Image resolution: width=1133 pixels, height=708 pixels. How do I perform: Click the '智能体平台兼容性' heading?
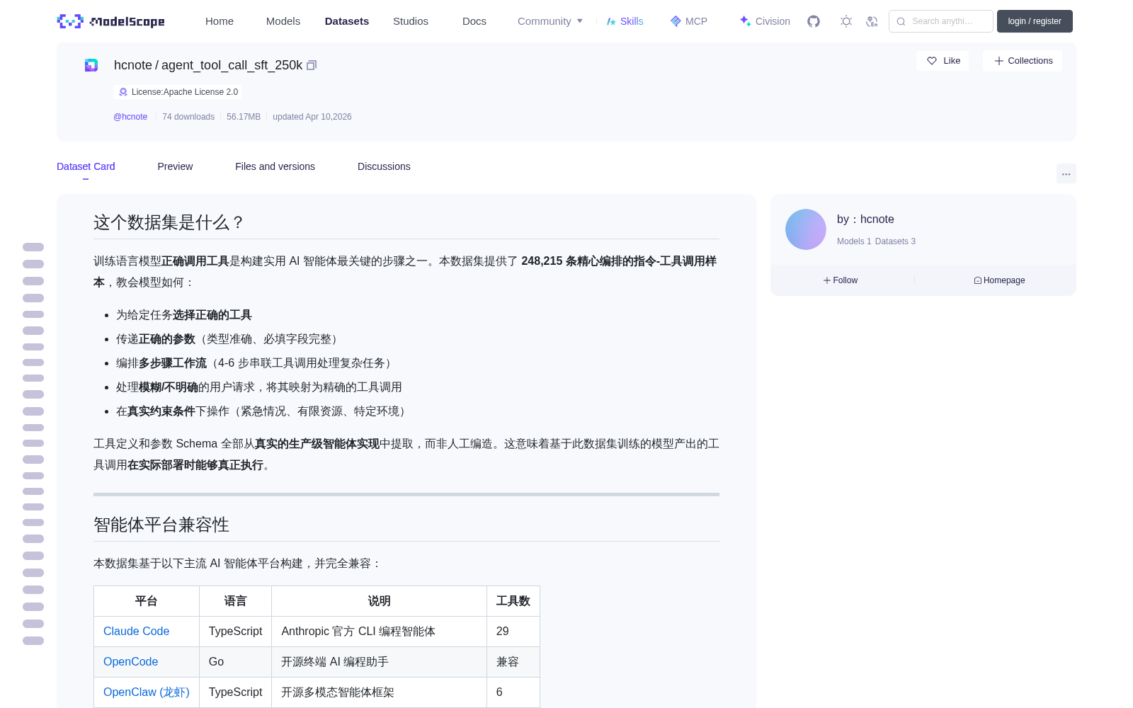tap(161, 525)
